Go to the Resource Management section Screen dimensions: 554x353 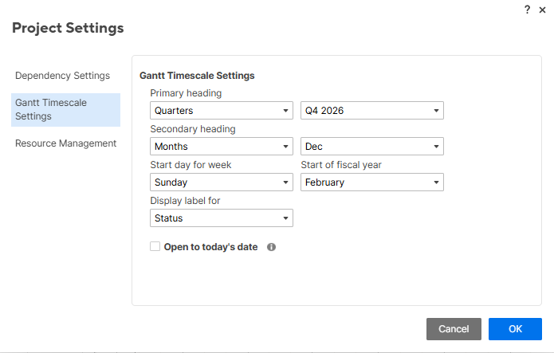point(65,143)
